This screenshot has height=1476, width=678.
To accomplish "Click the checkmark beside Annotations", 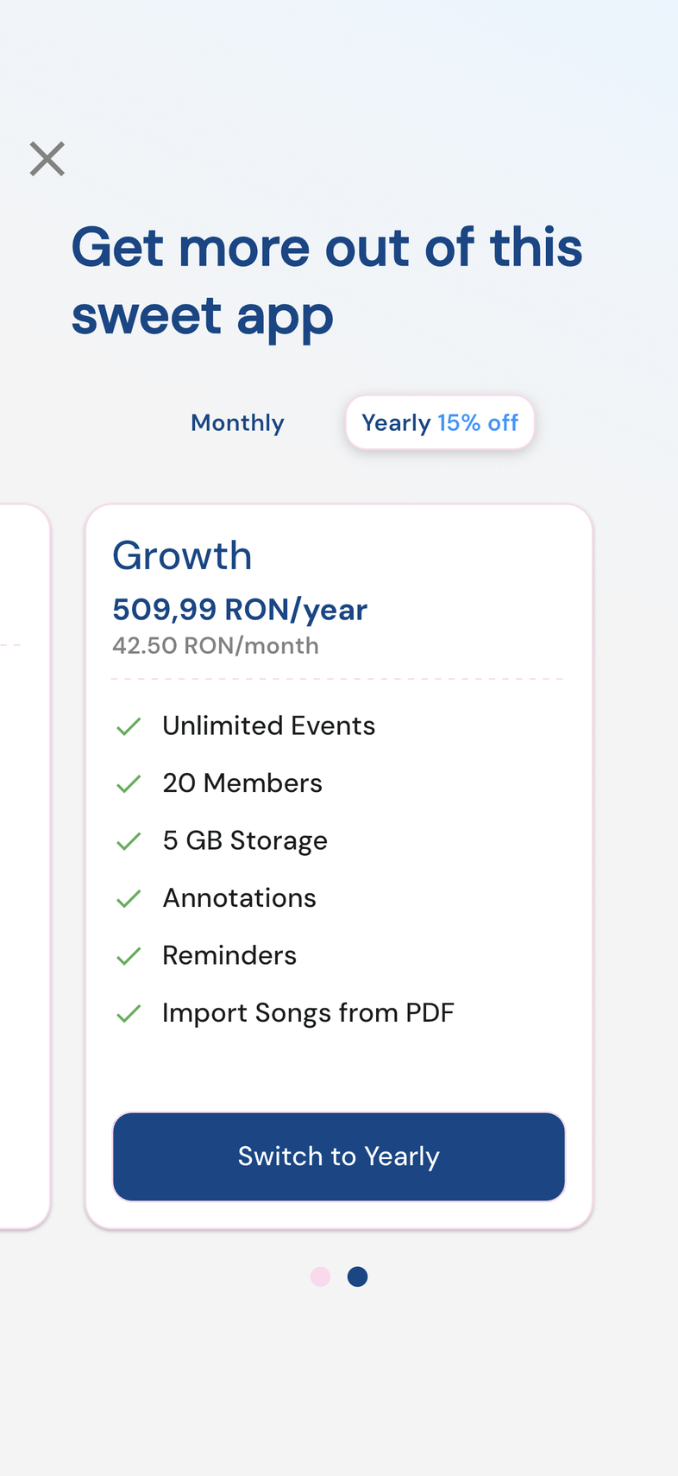I will point(129,898).
